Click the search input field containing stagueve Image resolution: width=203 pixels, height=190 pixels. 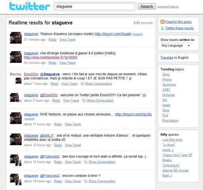tap(95, 6)
